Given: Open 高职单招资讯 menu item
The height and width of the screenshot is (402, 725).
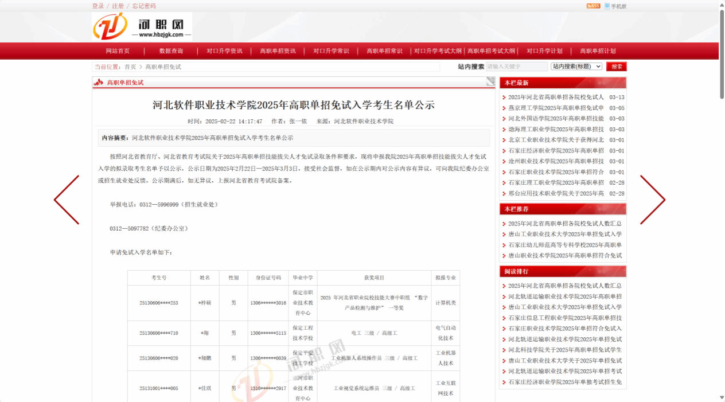Looking at the screenshot, I should (x=278, y=51).
